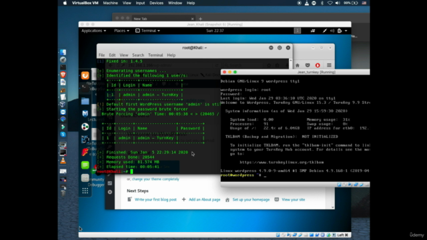This screenshot has height=240, width=427.
Task: Click 'Write your first blog post' link
Action: point(155,199)
